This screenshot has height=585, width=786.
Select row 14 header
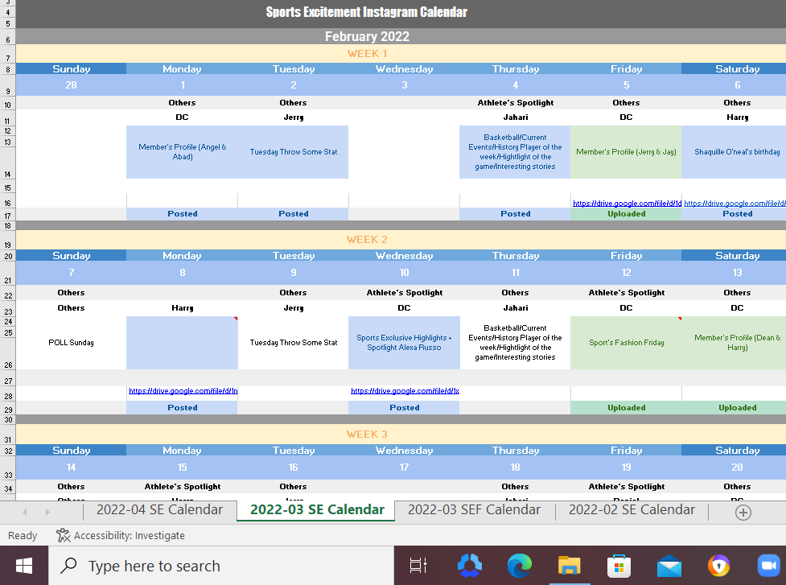[7, 163]
